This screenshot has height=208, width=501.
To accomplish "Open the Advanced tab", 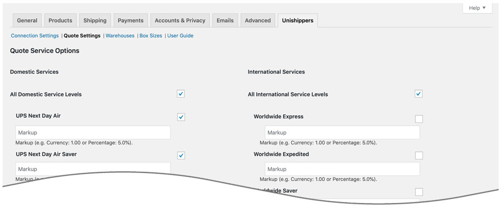I will click(258, 21).
